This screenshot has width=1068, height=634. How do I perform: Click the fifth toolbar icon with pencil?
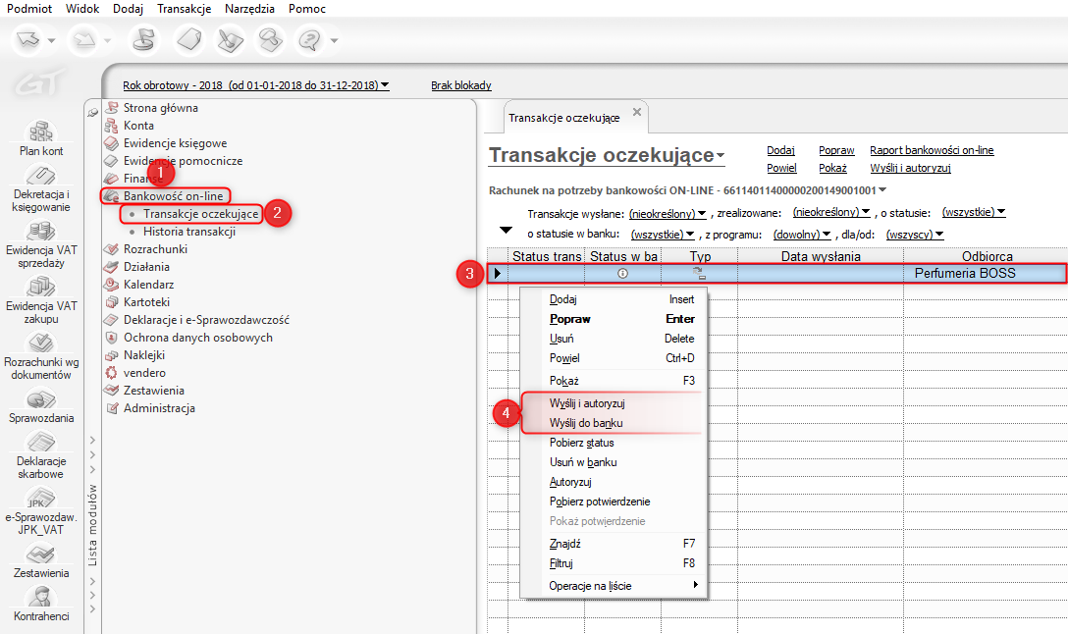(x=231, y=39)
